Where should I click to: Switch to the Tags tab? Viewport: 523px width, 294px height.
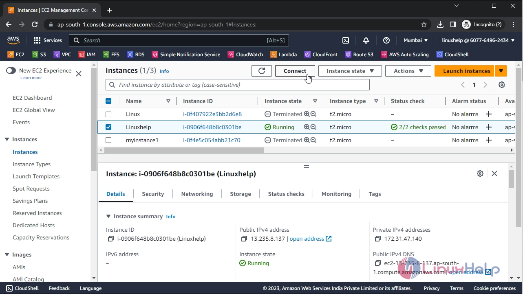tap(375, 194)
